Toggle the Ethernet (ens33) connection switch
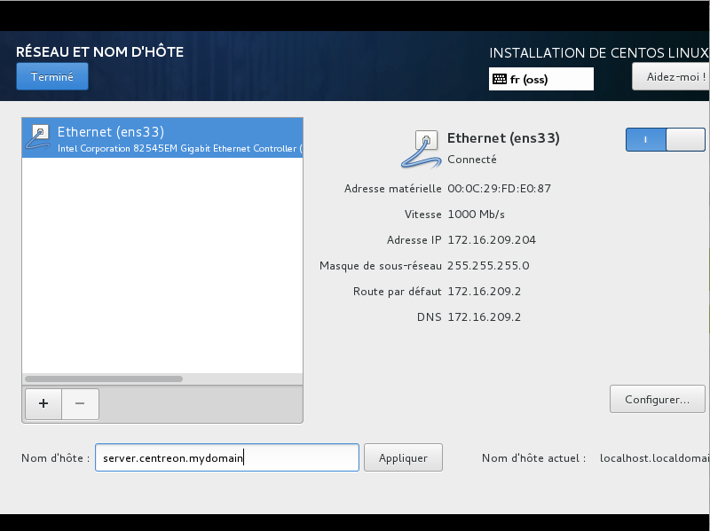The height and width of the screenshot is (531, 710). 665,140
